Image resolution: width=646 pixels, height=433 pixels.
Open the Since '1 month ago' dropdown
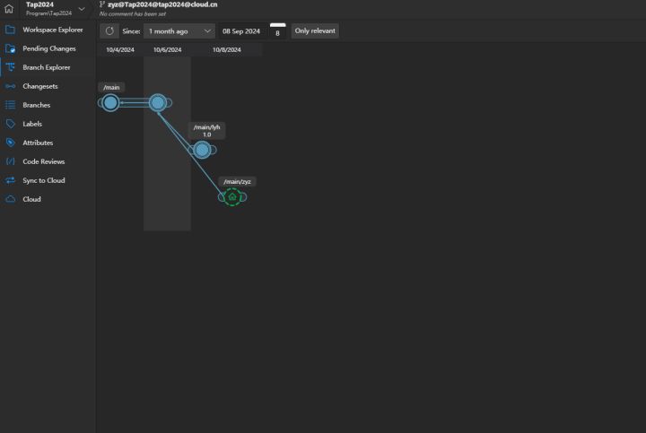coord(179,30)
